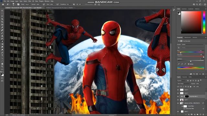This screenshot has width=207, height=116.
Task: Open the Window menu
Action: 47,1
